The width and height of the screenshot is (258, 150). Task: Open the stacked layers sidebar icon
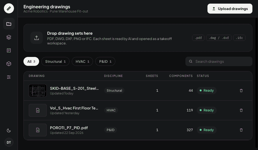point(9,37)
